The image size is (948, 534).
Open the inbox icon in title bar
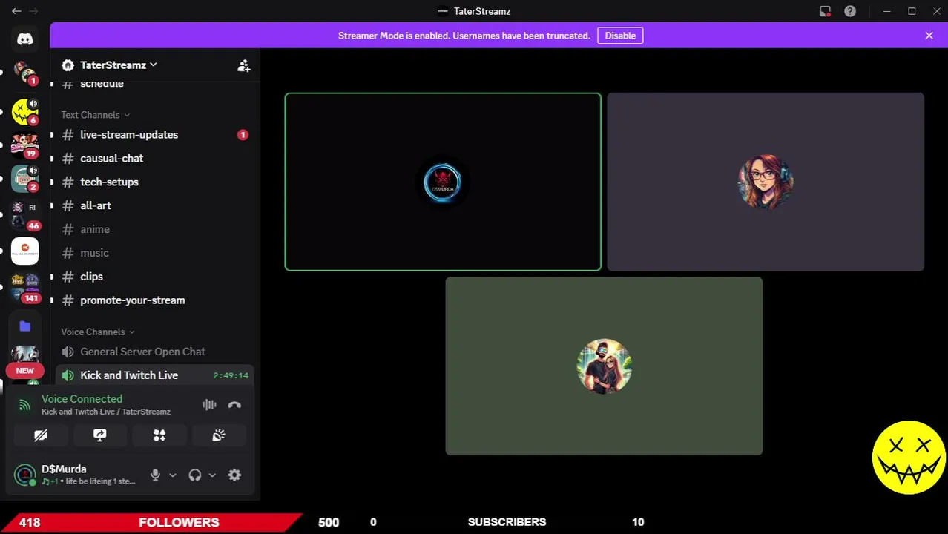coord(825,11)
